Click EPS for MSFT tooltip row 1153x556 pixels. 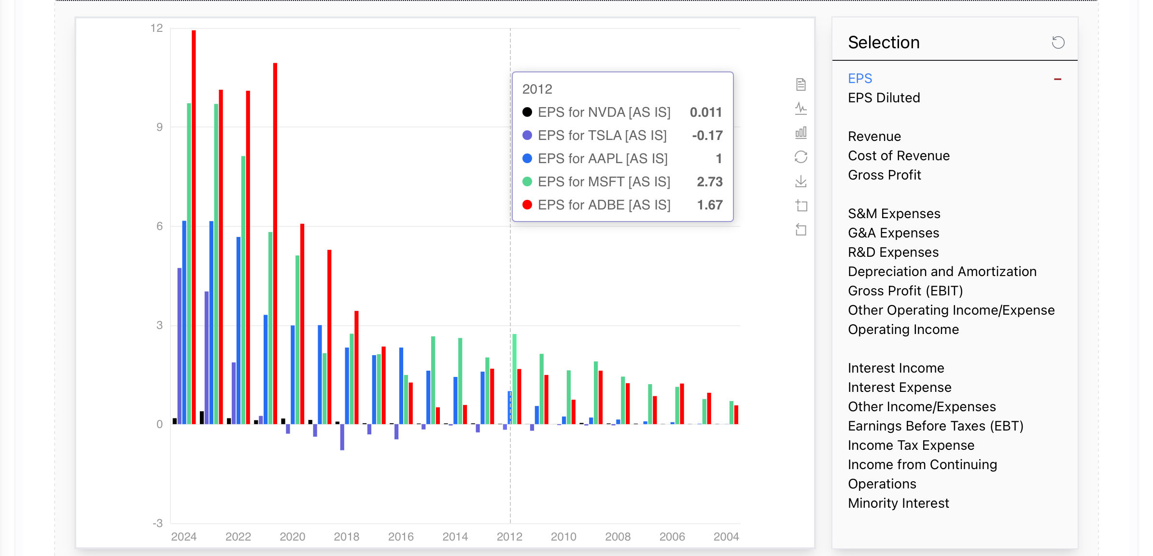(622, 182)
